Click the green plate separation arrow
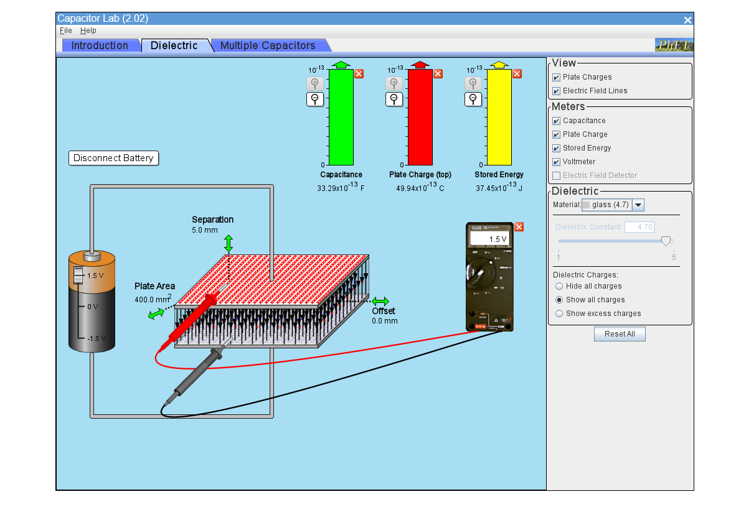 point(229,243)
